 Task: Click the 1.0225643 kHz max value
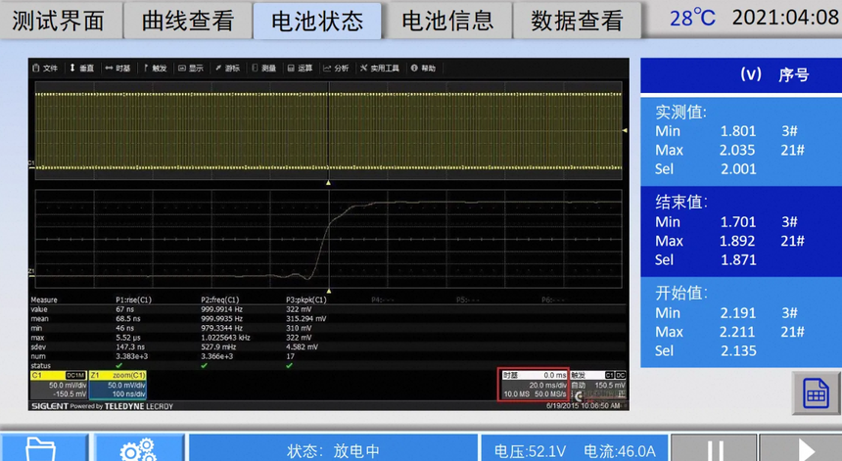click(225, 338)
